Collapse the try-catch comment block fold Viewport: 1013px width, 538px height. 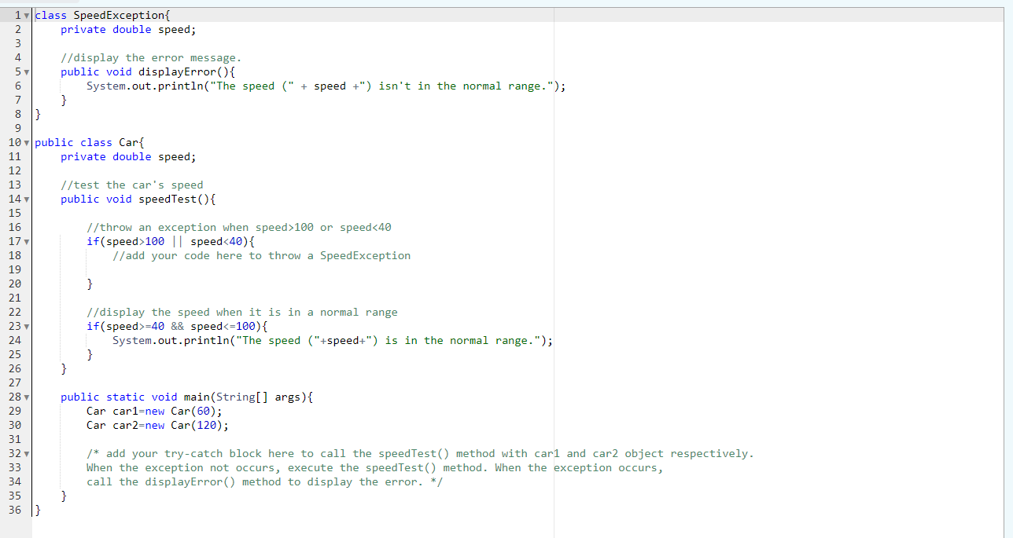[x=28, y=453]
